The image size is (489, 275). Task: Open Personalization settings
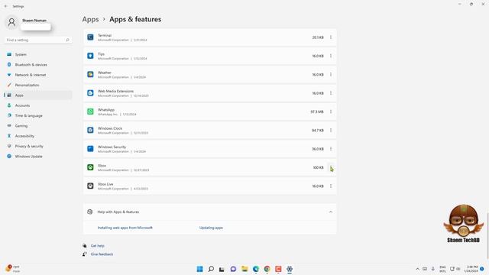tap(38, 85)
